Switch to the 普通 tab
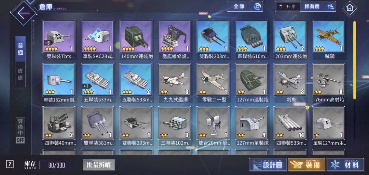The height and width of the screenshot is (175, 369). pos(20,49)
